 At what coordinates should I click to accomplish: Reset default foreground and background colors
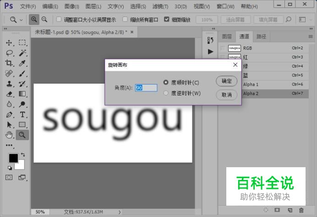pyautogui.click(x=10, y=168)
